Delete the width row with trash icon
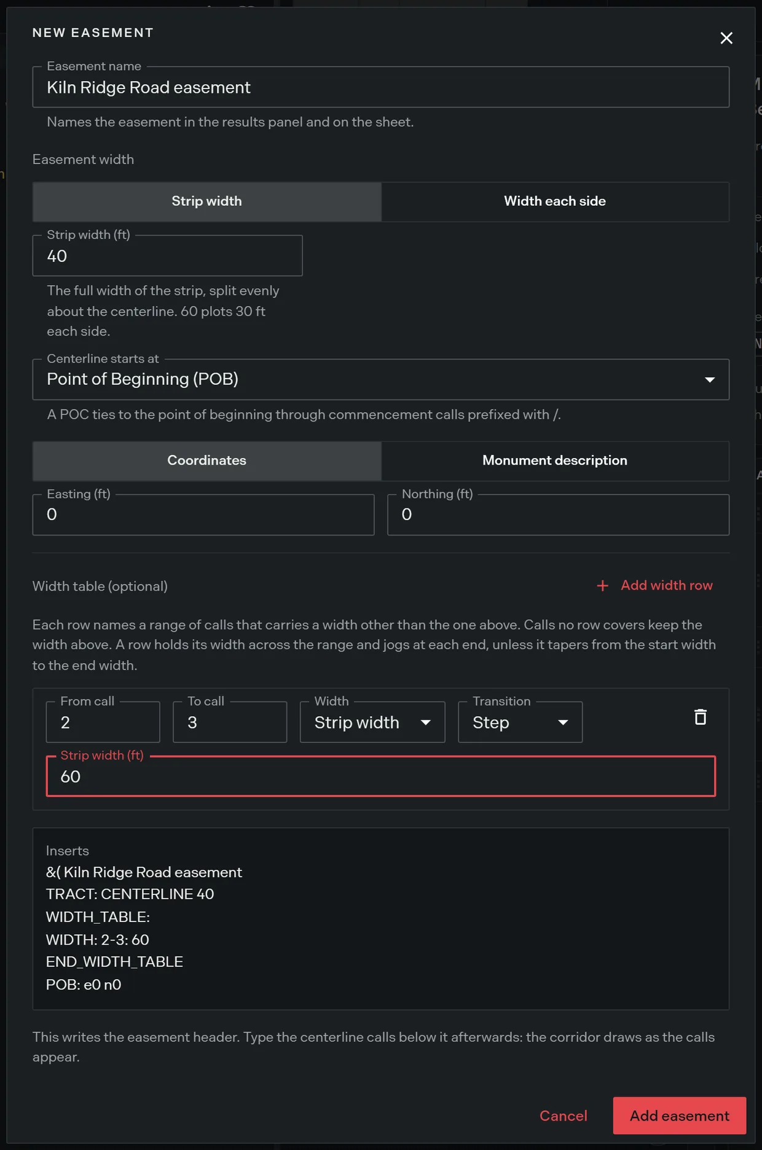This screenshot has width=762, height=1150. click(x=700, y=717)
